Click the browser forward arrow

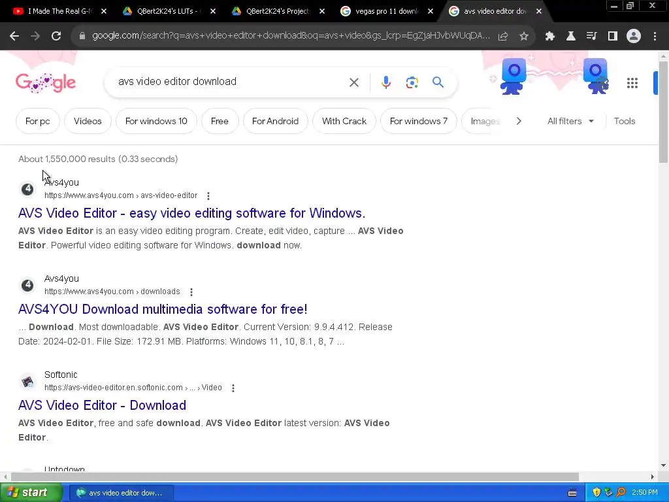click(x=35, y=36)
